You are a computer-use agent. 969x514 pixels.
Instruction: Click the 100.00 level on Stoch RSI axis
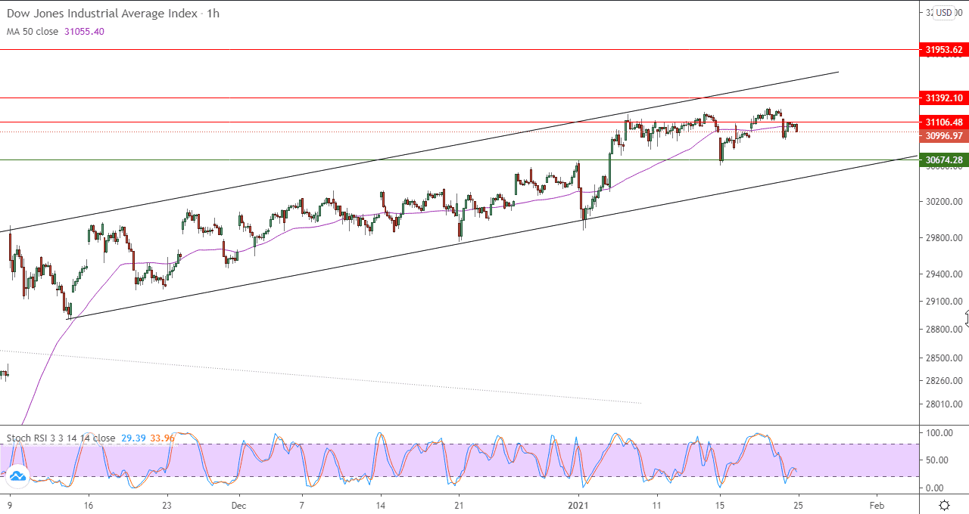coord(939,433)
